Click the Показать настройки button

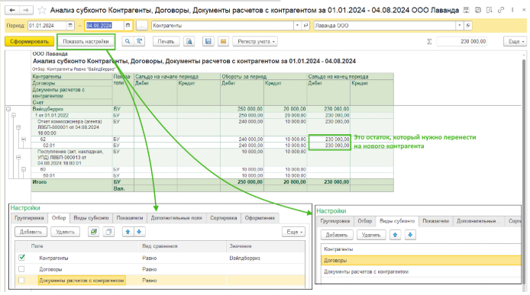(x=86, y=41)
